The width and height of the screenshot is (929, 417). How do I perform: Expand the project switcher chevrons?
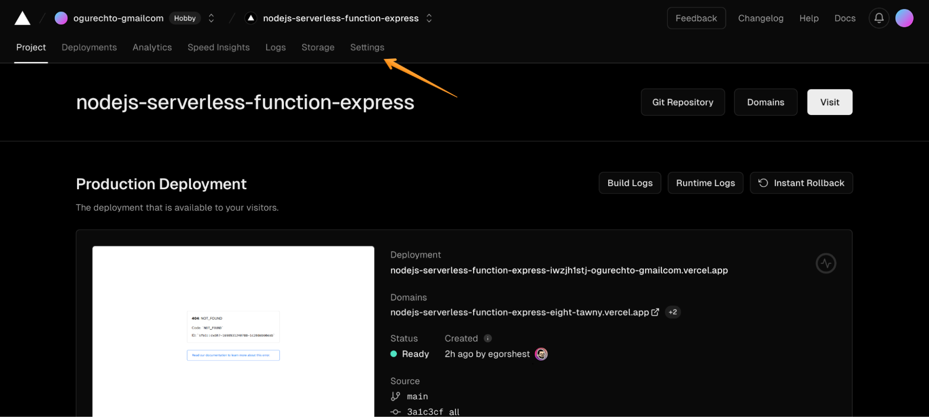429,19
